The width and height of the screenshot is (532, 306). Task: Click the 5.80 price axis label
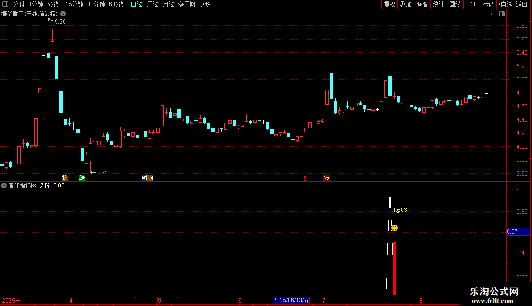coord(522,26)
